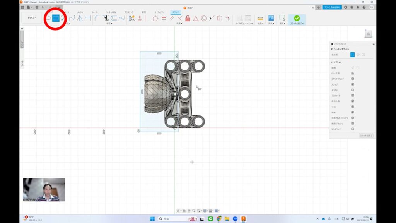Toggle the Projected Geometries checkbox

tap(353, 118)
